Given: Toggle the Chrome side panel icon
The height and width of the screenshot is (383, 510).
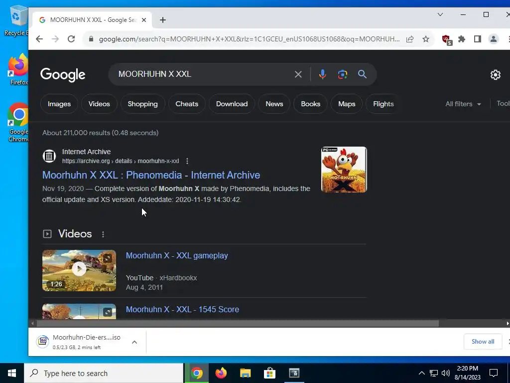Looking at the screenshot, I should [478, 39].
